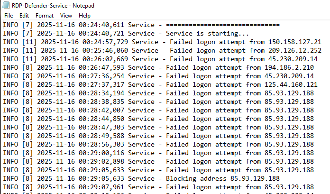Click the IP address 209.126.12.252
The image size is (330, 194).
(x=294, y=51)
